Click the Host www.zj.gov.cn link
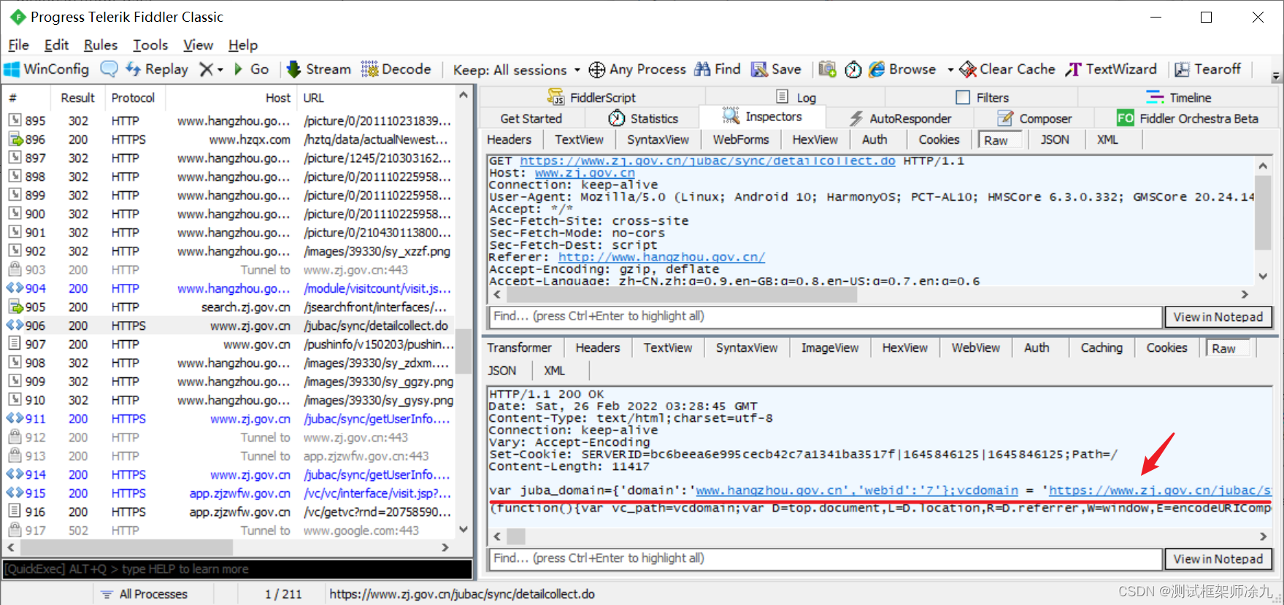This screenshot has width=1284, height=605. click(x=585, y=173)
